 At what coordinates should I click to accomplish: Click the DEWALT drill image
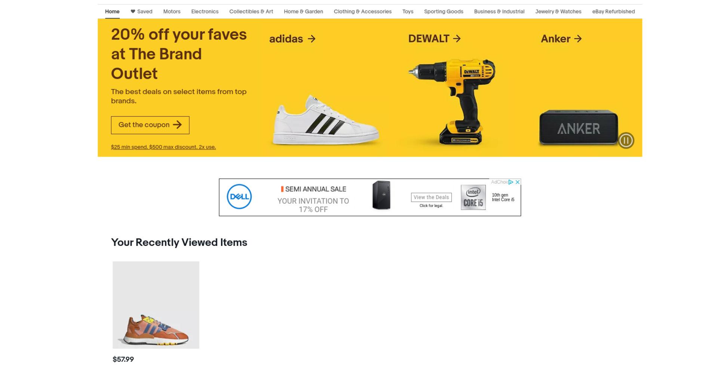(x=452, y=101)
